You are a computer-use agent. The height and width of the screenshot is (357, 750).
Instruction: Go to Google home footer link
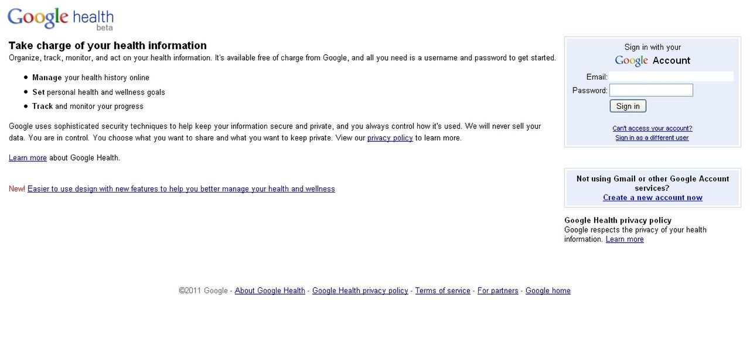pos(548,291)
